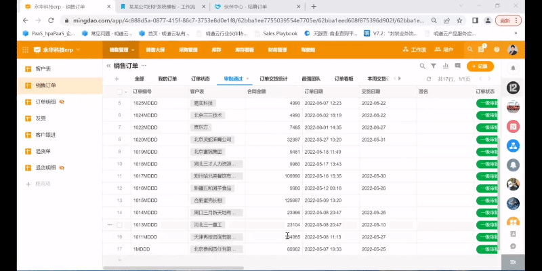This screenshot has height=271, width=542.
Task: Open the browser profile icon
Action: click(x=488, y=20)
